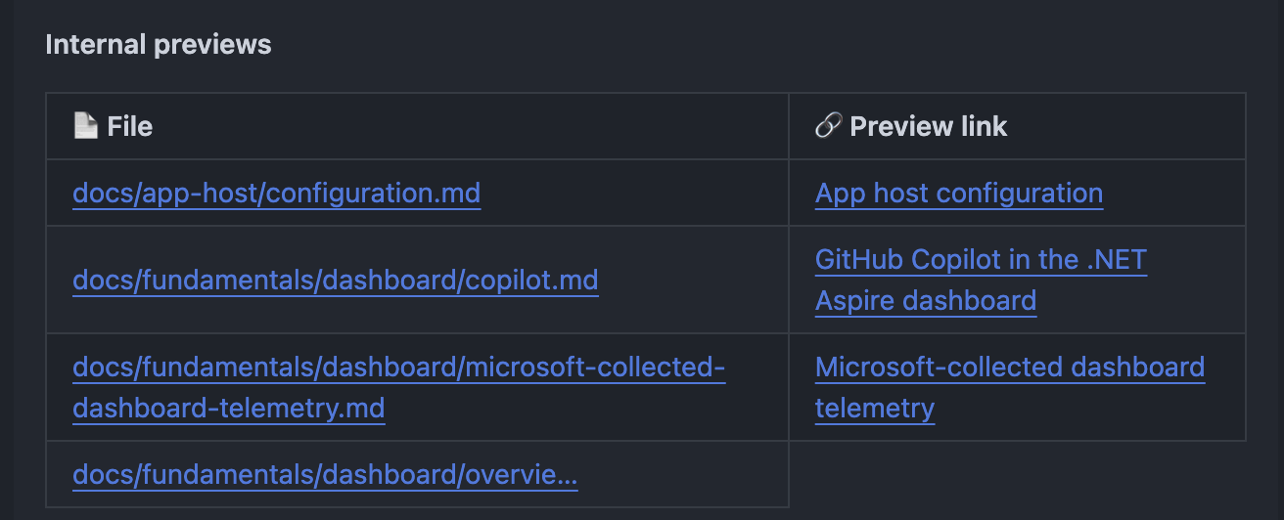Click blank space right of configuration.md link
The height and width of the screenshot is (520, 1284).
point(634,194)
